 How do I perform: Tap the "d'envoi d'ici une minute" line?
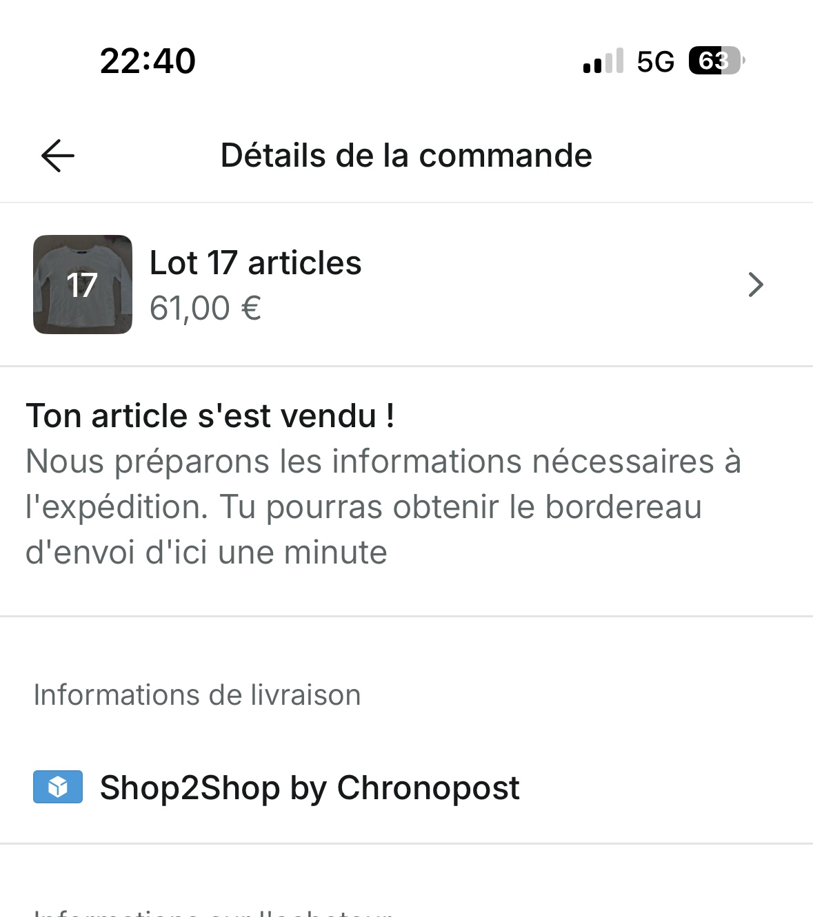206,552
